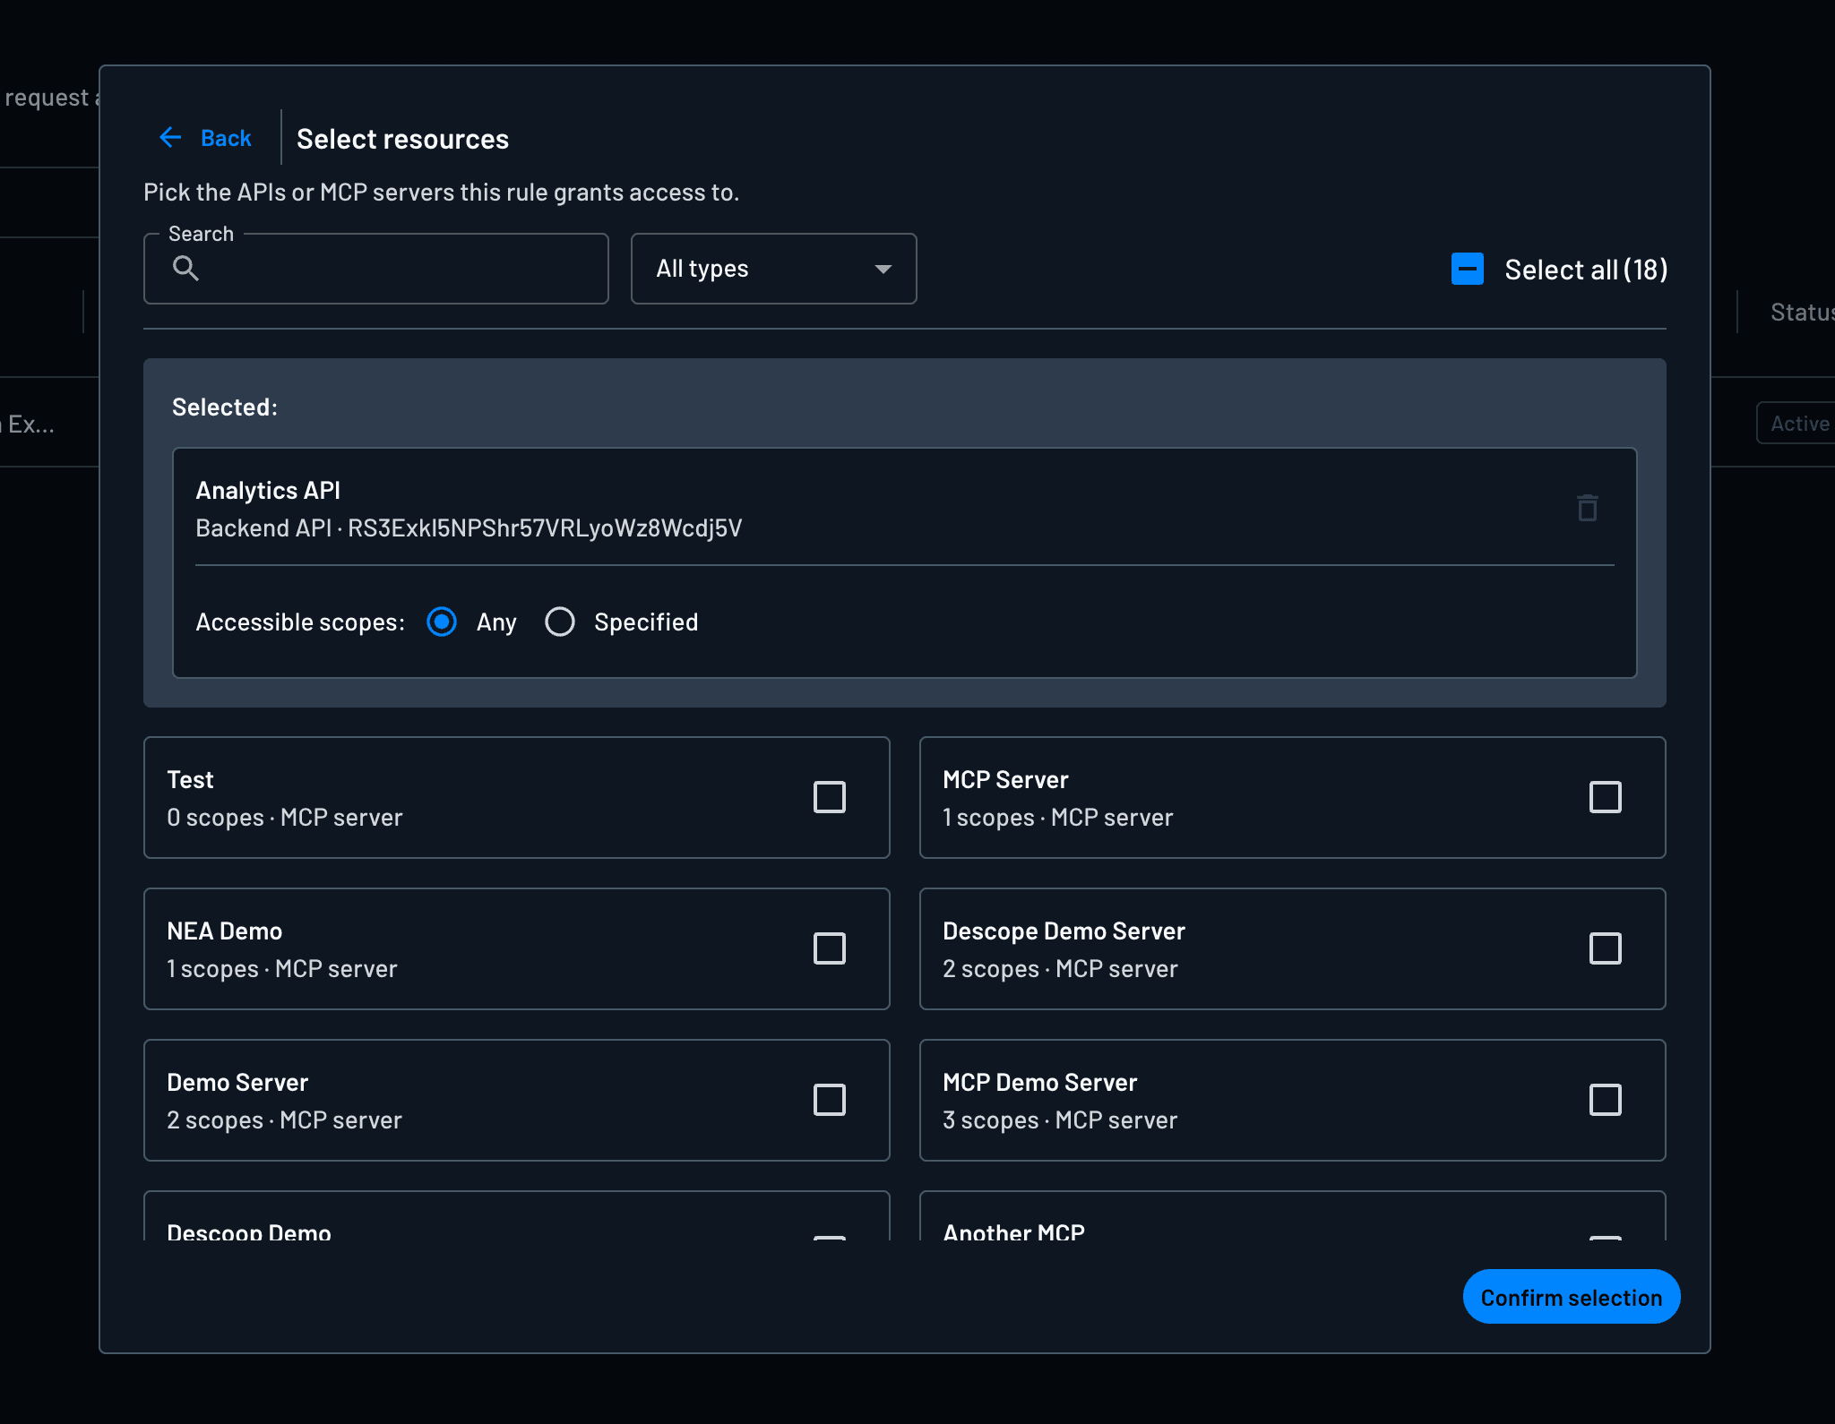This screenshot has width=1835, height=1424.
Task: Go back via the Back link
Action: tap(205, 138)
